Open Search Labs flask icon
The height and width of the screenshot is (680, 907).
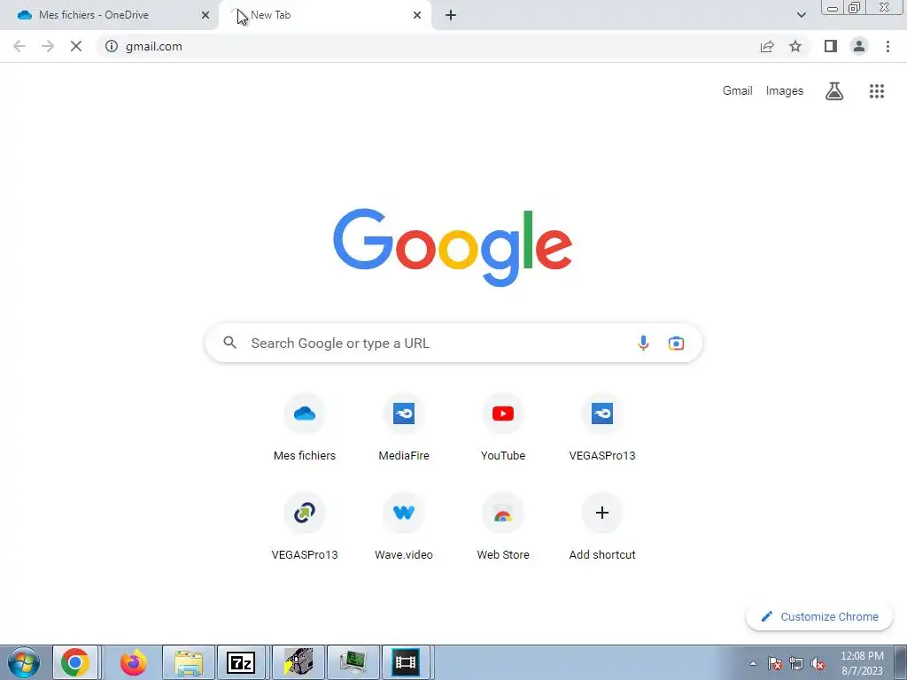(x=834, y=91)
